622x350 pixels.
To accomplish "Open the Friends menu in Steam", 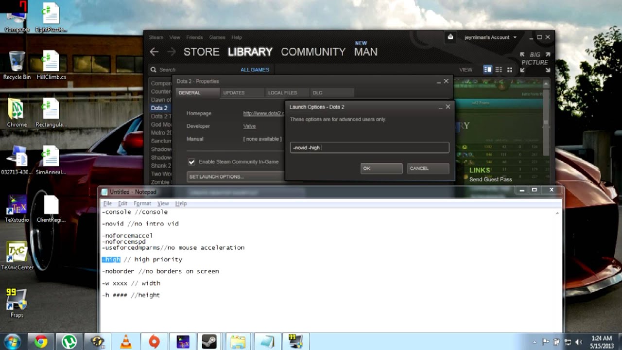I will (x=194, y=37).
